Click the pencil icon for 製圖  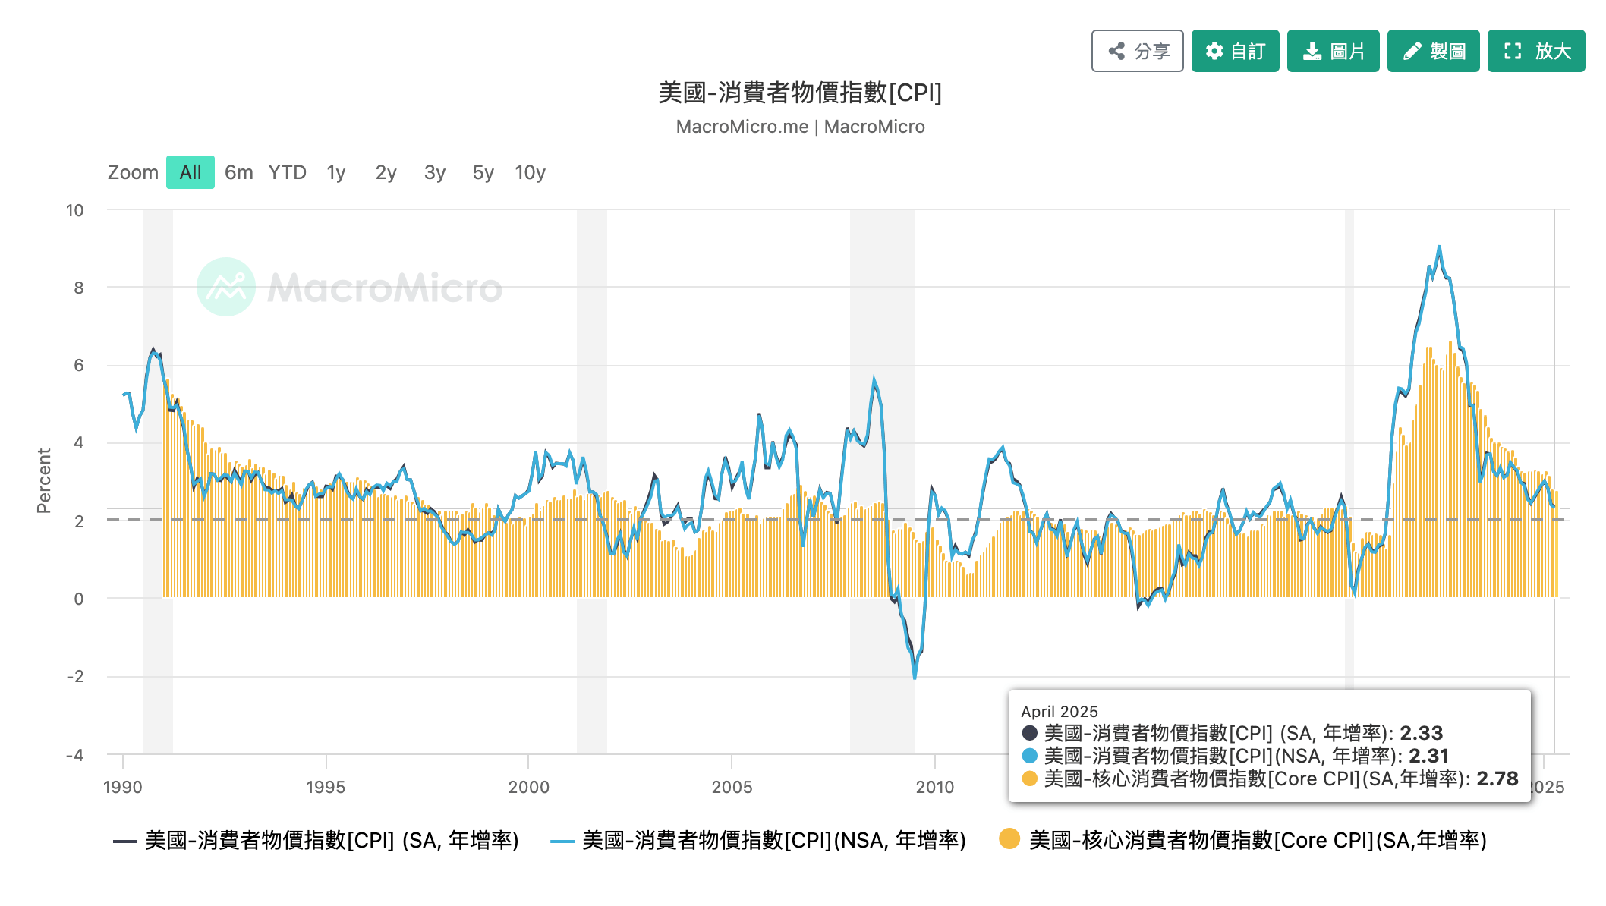[x=1412, y=51]
